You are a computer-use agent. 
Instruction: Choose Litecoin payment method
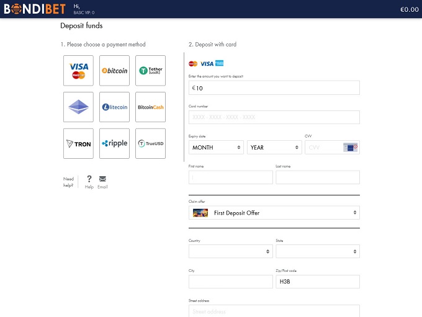click(114, 107)
